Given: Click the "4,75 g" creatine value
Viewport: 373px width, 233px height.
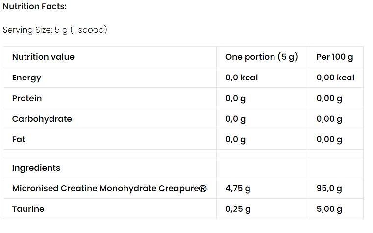Looking at the screenshot, I should coord(238,188).
